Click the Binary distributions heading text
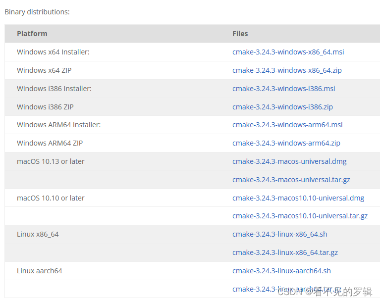The image size is (380, 301). 37,12
